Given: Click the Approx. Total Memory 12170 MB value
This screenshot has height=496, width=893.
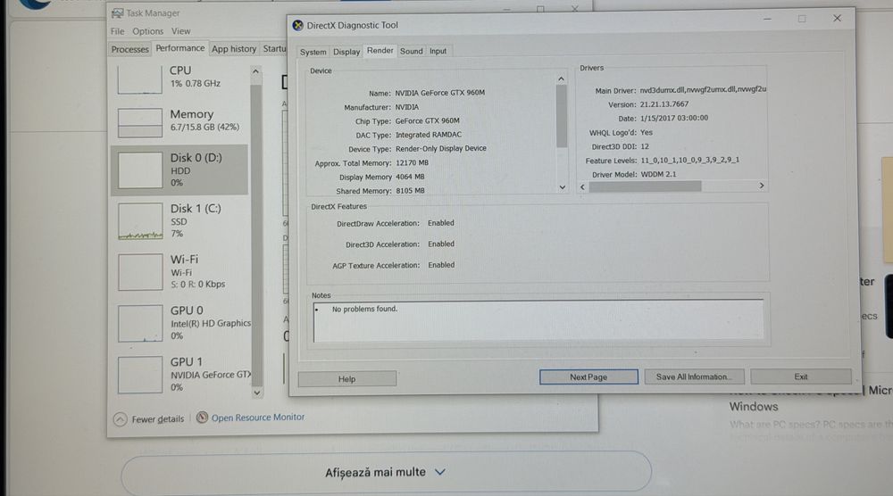Looking at the screenshot, I should tap(412, 162).
